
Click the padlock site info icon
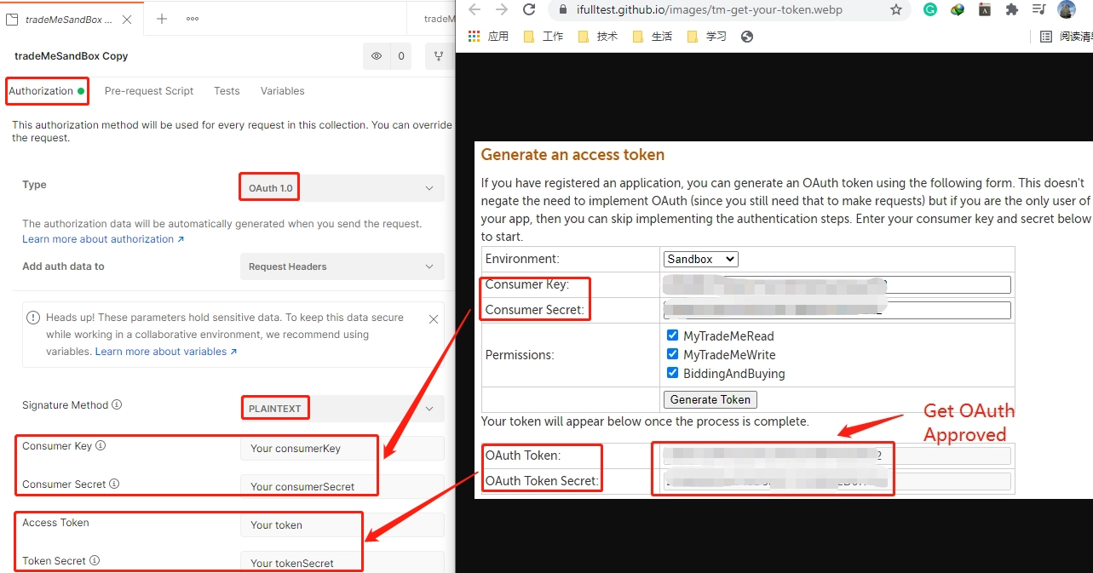562,9
